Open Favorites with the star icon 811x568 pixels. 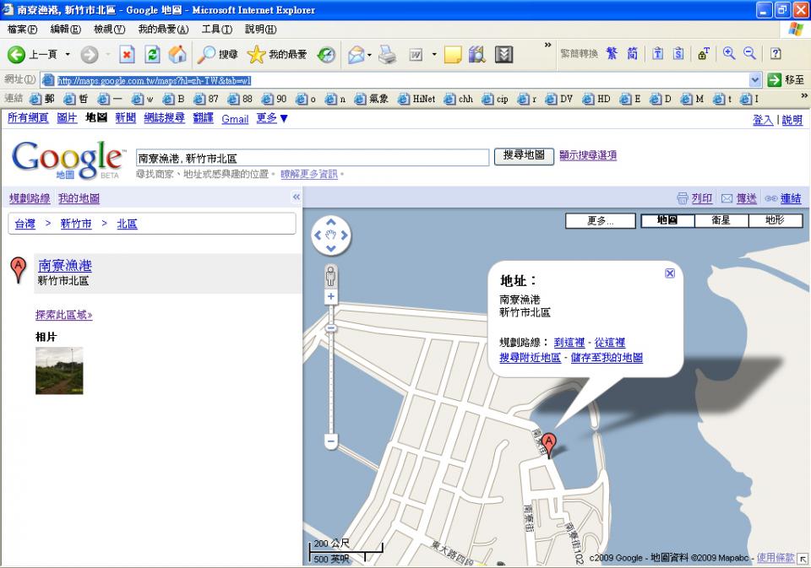[x=277, y=54]
